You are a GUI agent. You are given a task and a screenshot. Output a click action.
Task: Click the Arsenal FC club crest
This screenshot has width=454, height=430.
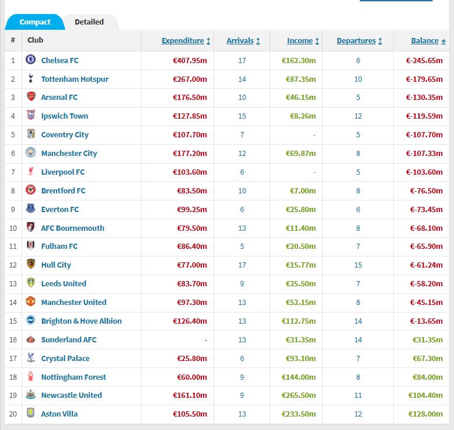pyautogui.click(x=31, y=96)
